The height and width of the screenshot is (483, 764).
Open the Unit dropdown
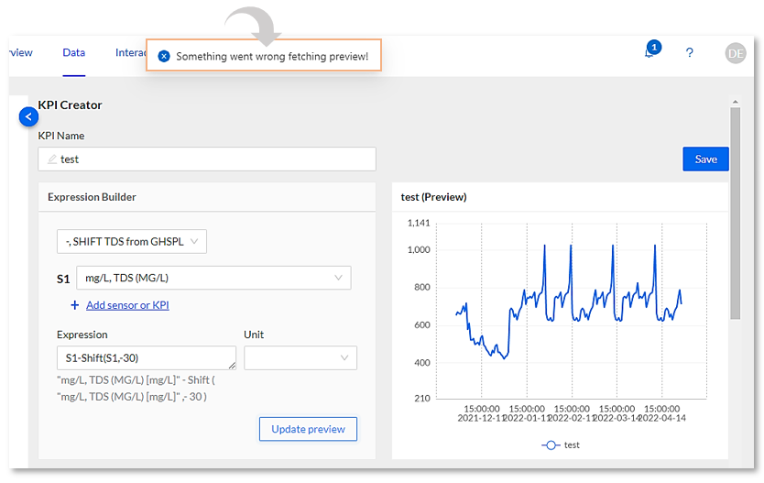pos(300,357)
